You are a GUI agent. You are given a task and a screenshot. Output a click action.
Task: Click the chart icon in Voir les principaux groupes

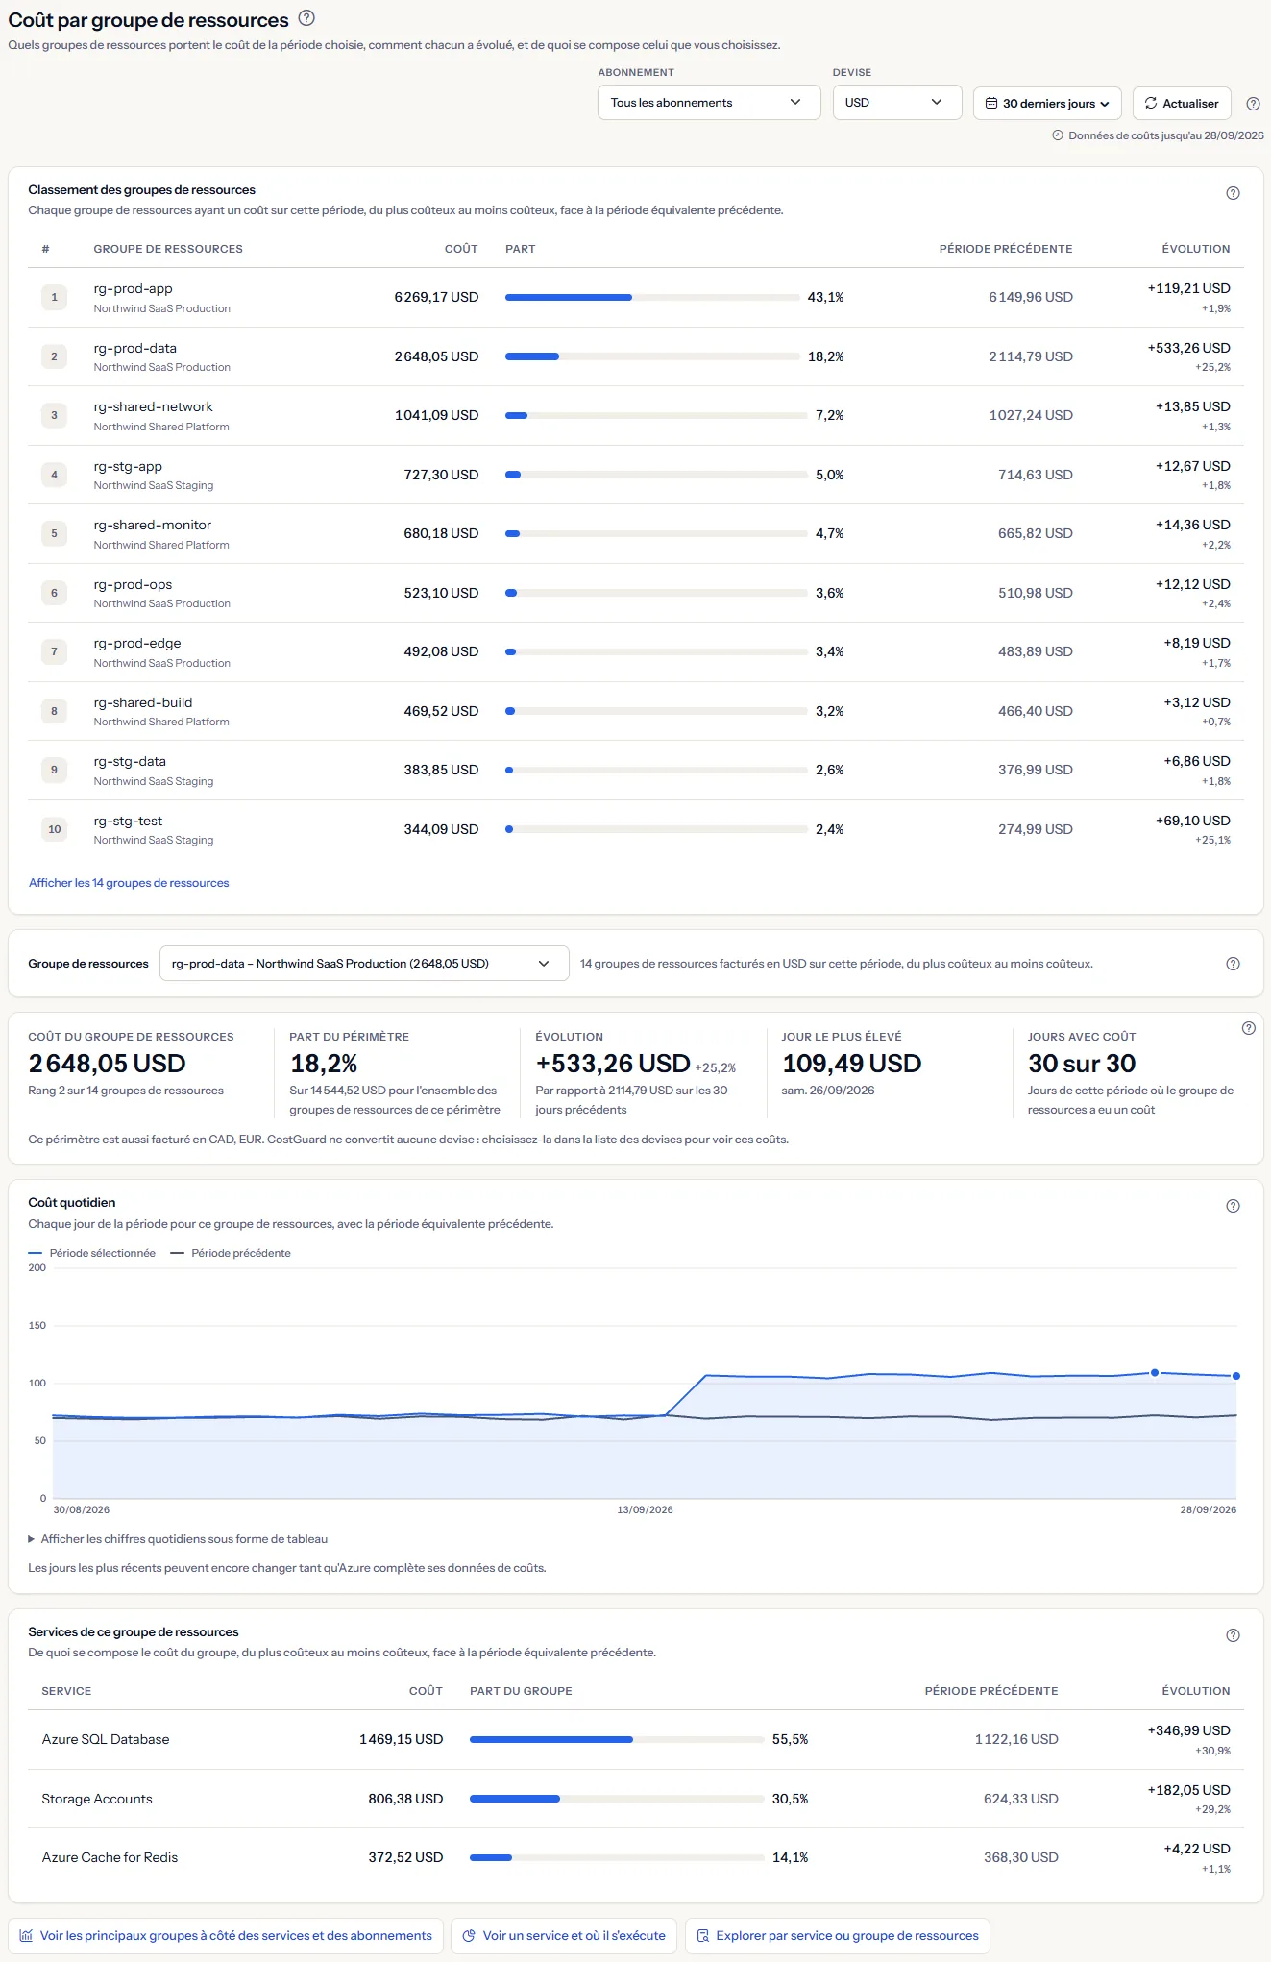pos(26,1936)
